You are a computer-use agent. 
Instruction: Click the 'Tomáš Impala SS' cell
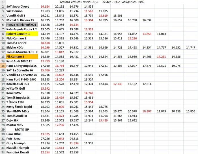[22, 98]
